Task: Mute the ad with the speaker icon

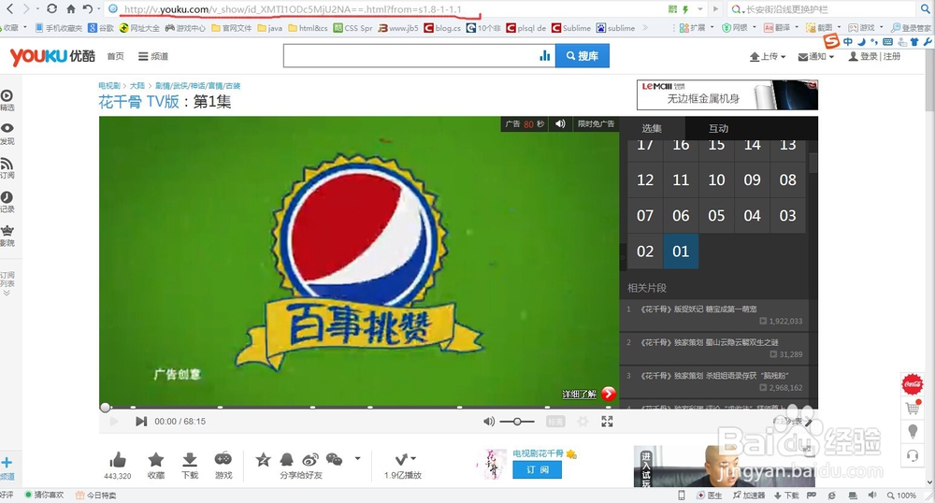Action: tap(560, 124)
